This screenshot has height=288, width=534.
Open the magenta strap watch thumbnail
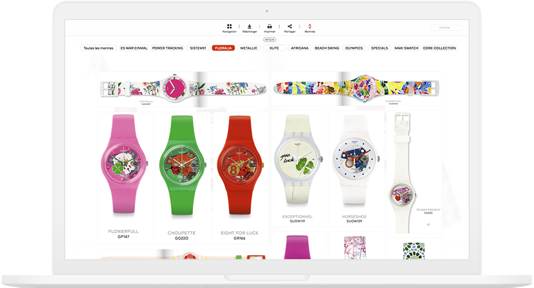pyautogui.click(x=298, y=247)
